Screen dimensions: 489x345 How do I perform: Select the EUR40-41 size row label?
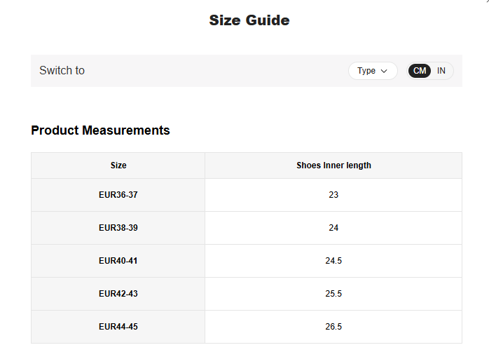point(118,261)
